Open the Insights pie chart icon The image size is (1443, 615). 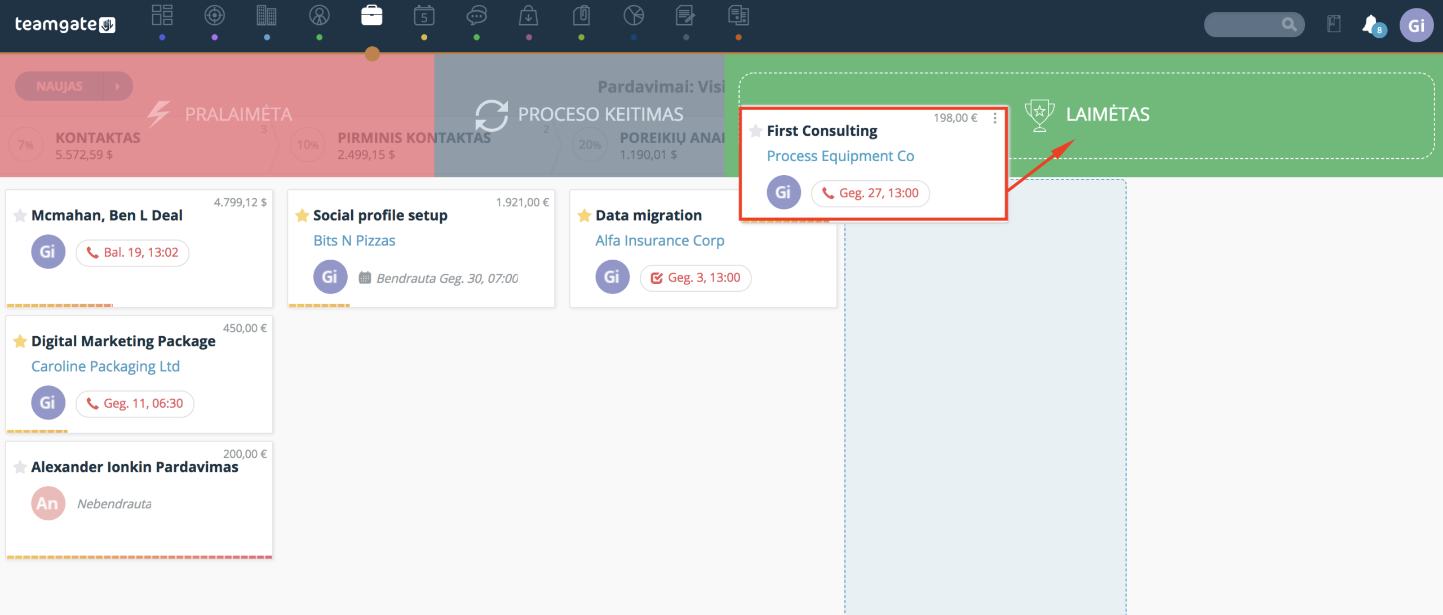pyautogui.click(x=634, y=16)
